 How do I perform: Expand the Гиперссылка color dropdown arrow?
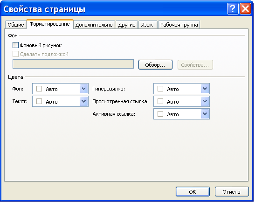[x=205, y=89]
